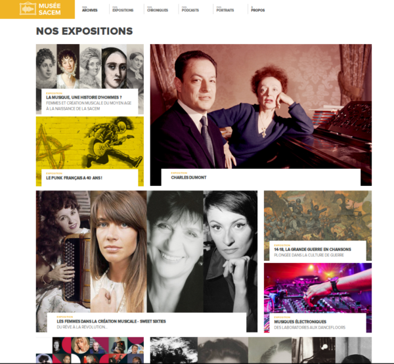Click the Musée Sacem logo icon
Image resolution: width=394 pixels, height=364 pixels.
[x=28, y=9]
